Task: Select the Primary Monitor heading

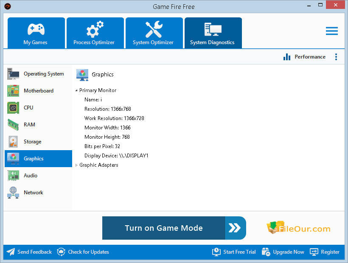Action: point(98,90)
